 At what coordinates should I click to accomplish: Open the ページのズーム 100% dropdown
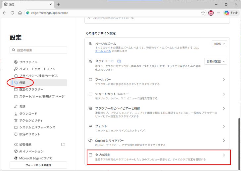219,44
